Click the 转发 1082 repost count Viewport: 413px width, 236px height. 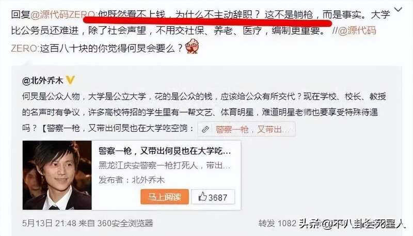277,224
